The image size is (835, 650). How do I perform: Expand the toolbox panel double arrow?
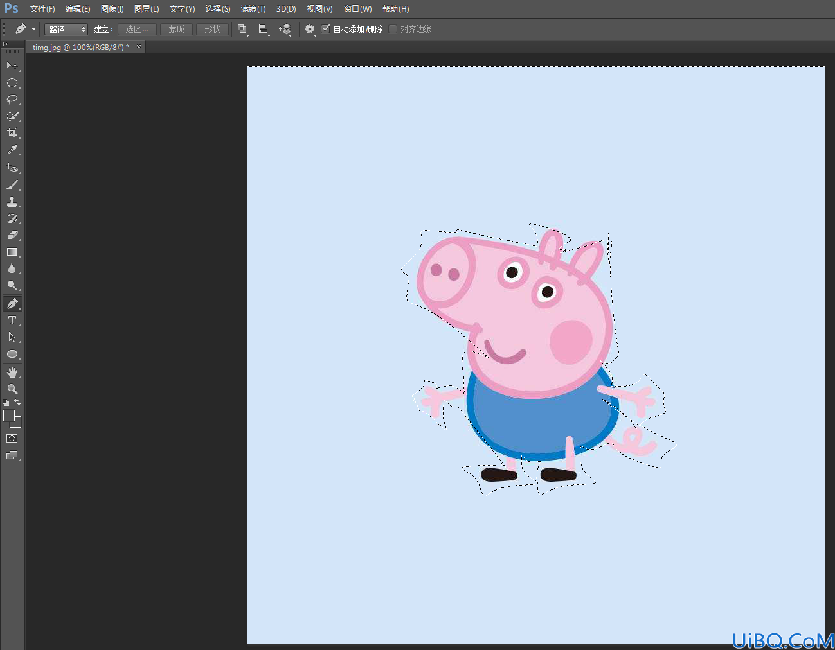click(5, 44)
